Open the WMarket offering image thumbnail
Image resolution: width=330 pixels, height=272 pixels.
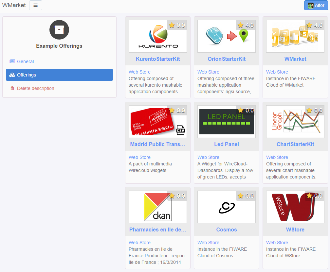point(295,36)
